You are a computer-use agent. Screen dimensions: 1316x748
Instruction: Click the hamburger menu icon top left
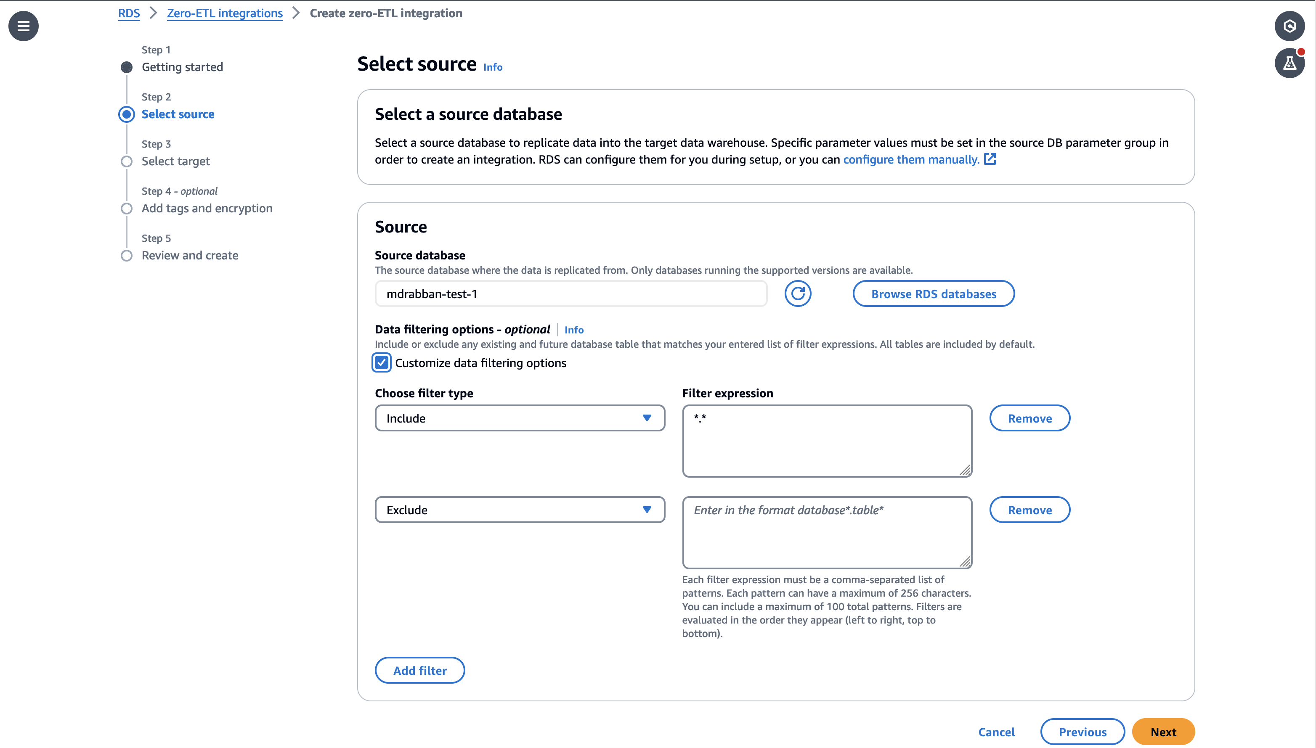(24, 25)
